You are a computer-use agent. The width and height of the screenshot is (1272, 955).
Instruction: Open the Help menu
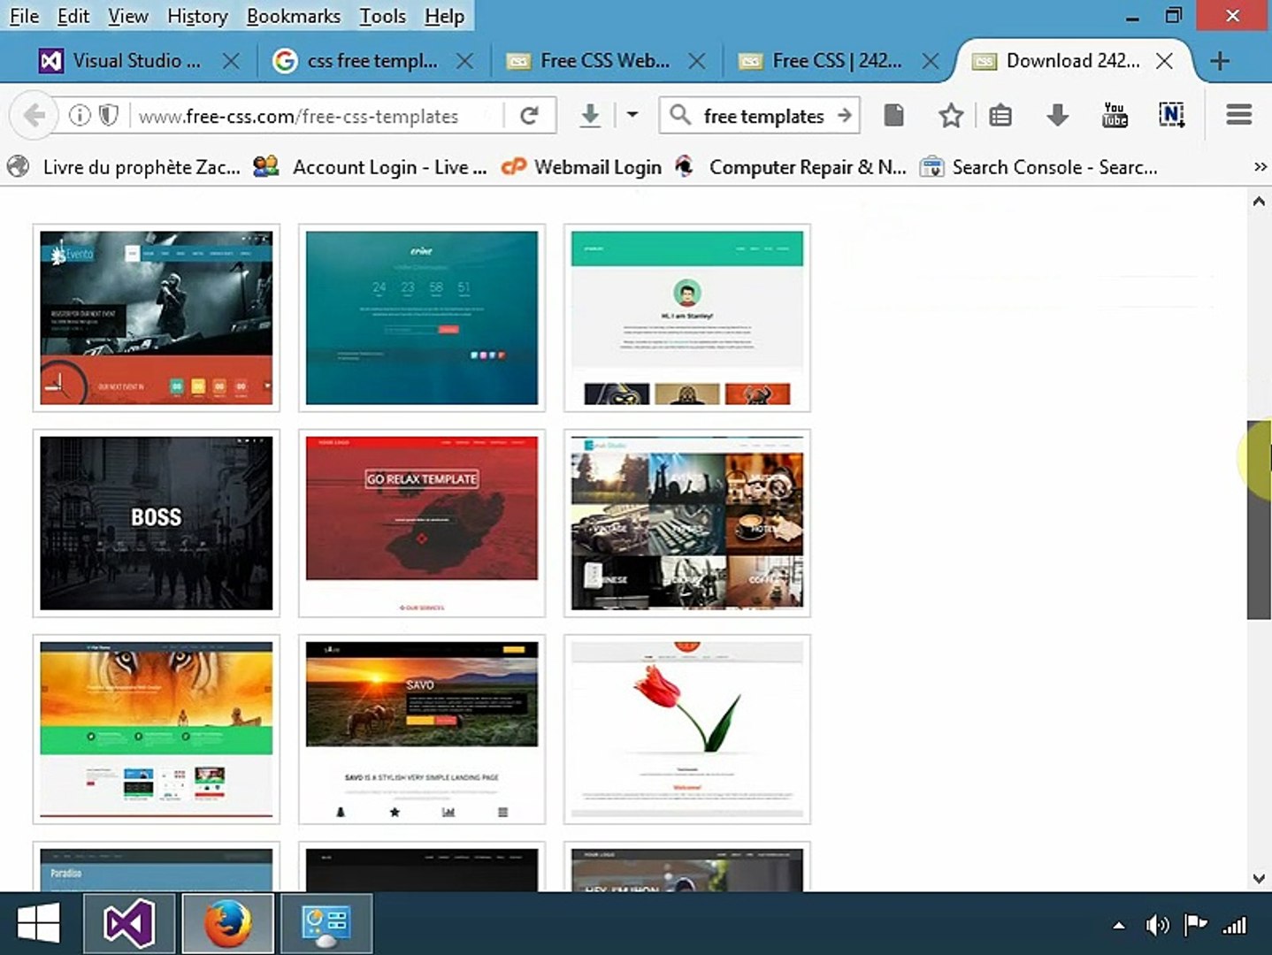pyautogui.click(x=444, y=16)
